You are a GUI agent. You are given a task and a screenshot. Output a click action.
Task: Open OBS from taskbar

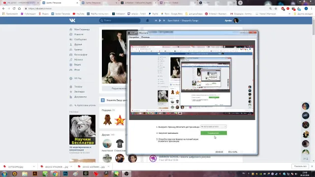click(x=126, y=174)
